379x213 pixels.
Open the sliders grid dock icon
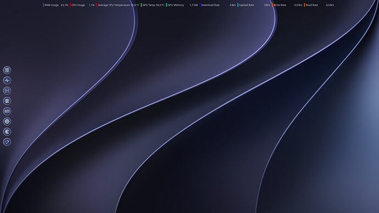7,91
